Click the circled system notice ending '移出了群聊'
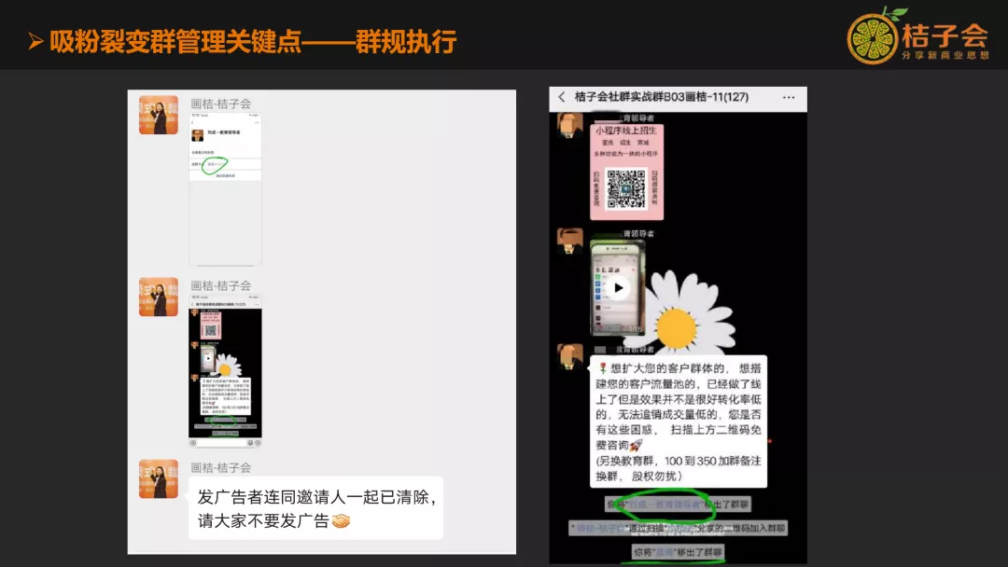Image resolution: width=1008 pixels, height=567 pixels. [x=678, y=505]
